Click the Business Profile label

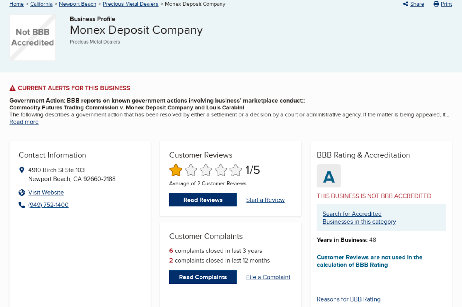click(x=92, y=19)
